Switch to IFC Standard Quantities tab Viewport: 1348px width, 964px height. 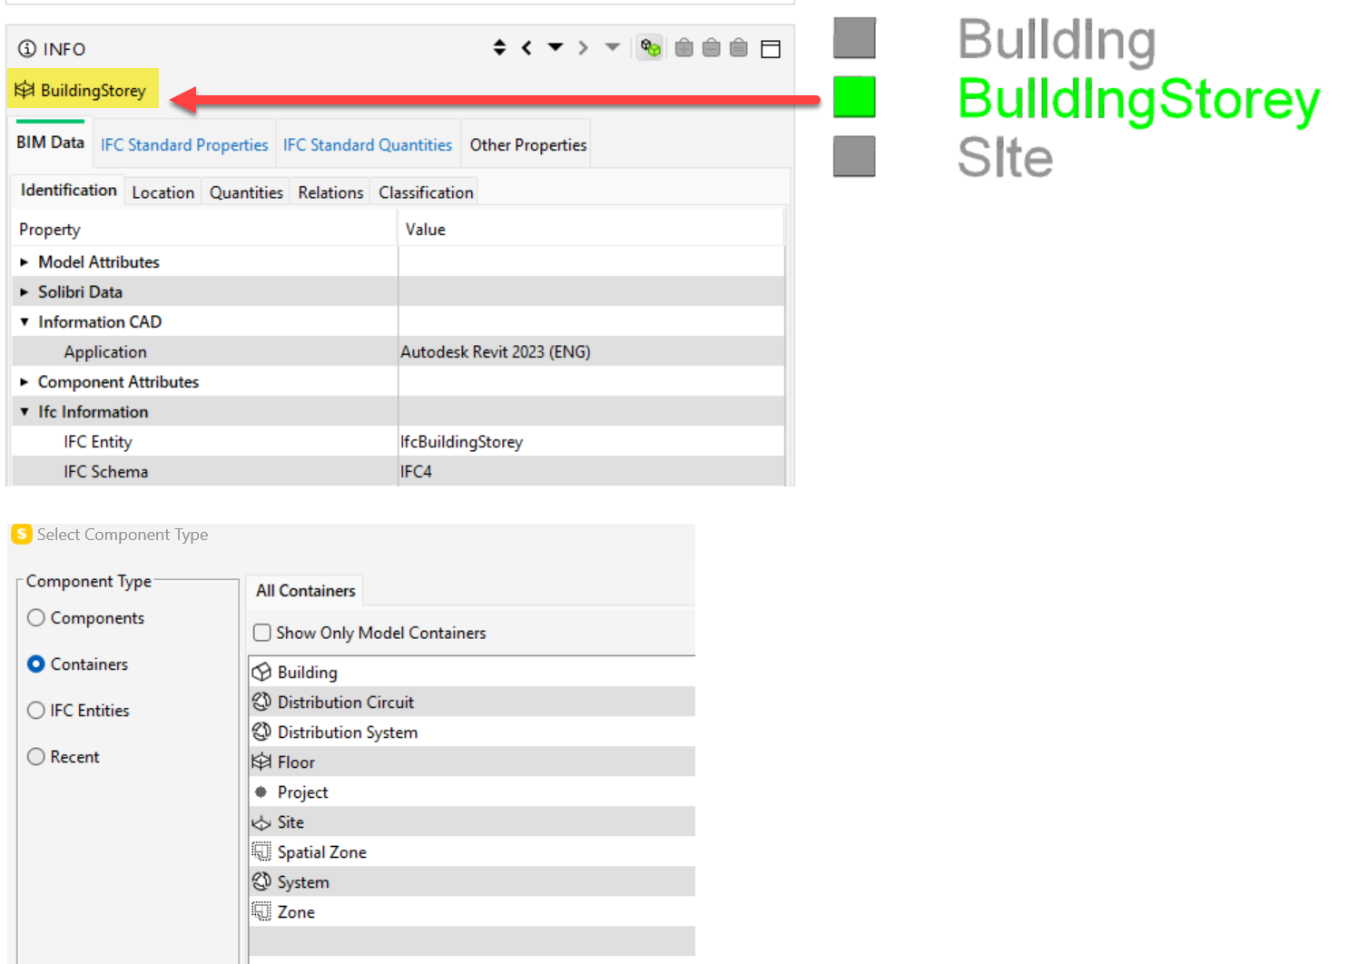click(368, 145)
